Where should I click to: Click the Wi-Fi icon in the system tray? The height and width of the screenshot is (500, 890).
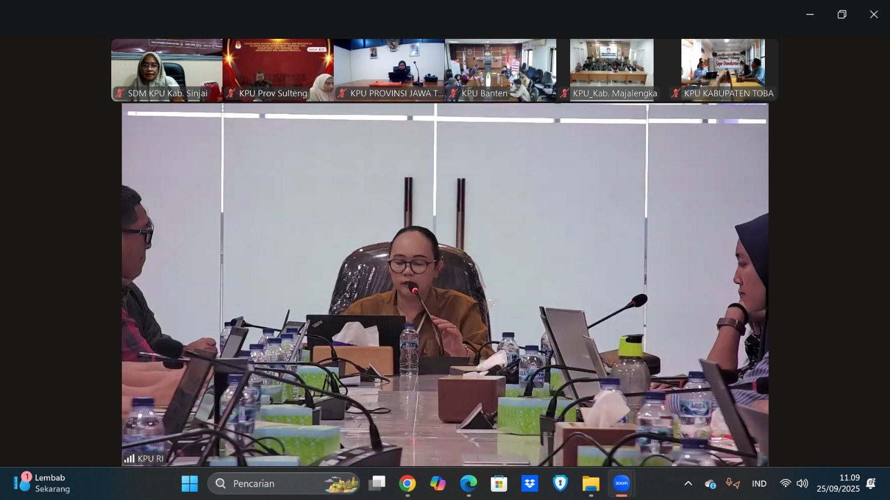(x=785, y=483)
